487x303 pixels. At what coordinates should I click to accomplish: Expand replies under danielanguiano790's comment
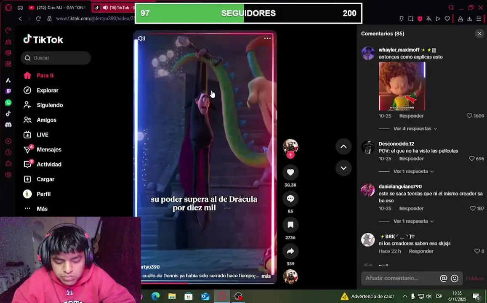(413, 221)
